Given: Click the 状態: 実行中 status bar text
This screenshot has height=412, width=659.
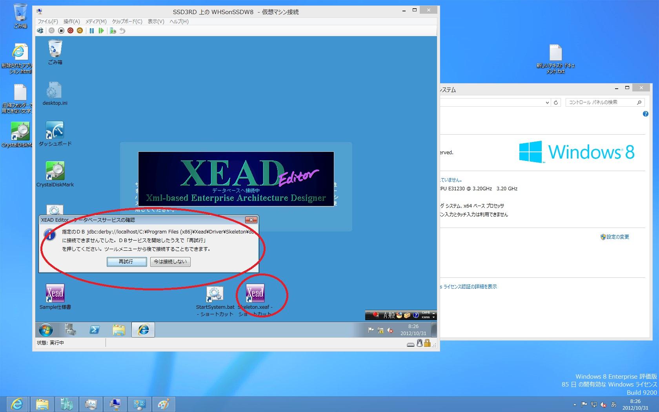Looking at the screenshot, I should [x=51, y=343].
